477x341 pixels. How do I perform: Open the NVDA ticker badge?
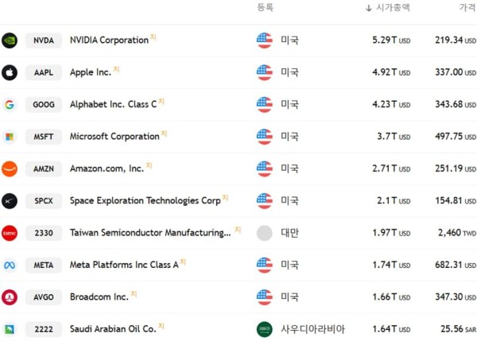click(44, 41)
